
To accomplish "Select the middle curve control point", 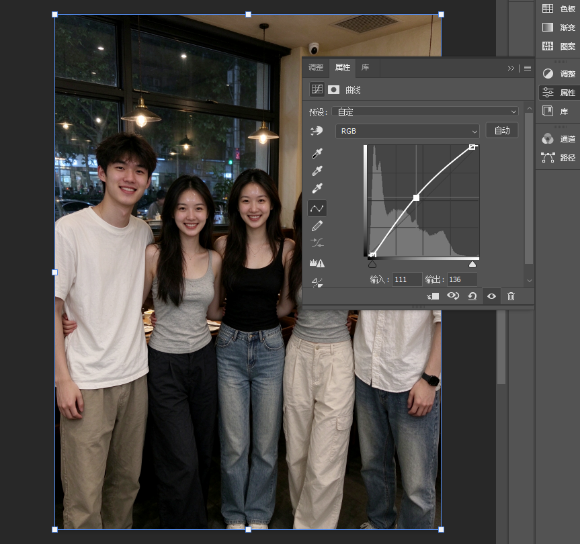I will [416, 197].
